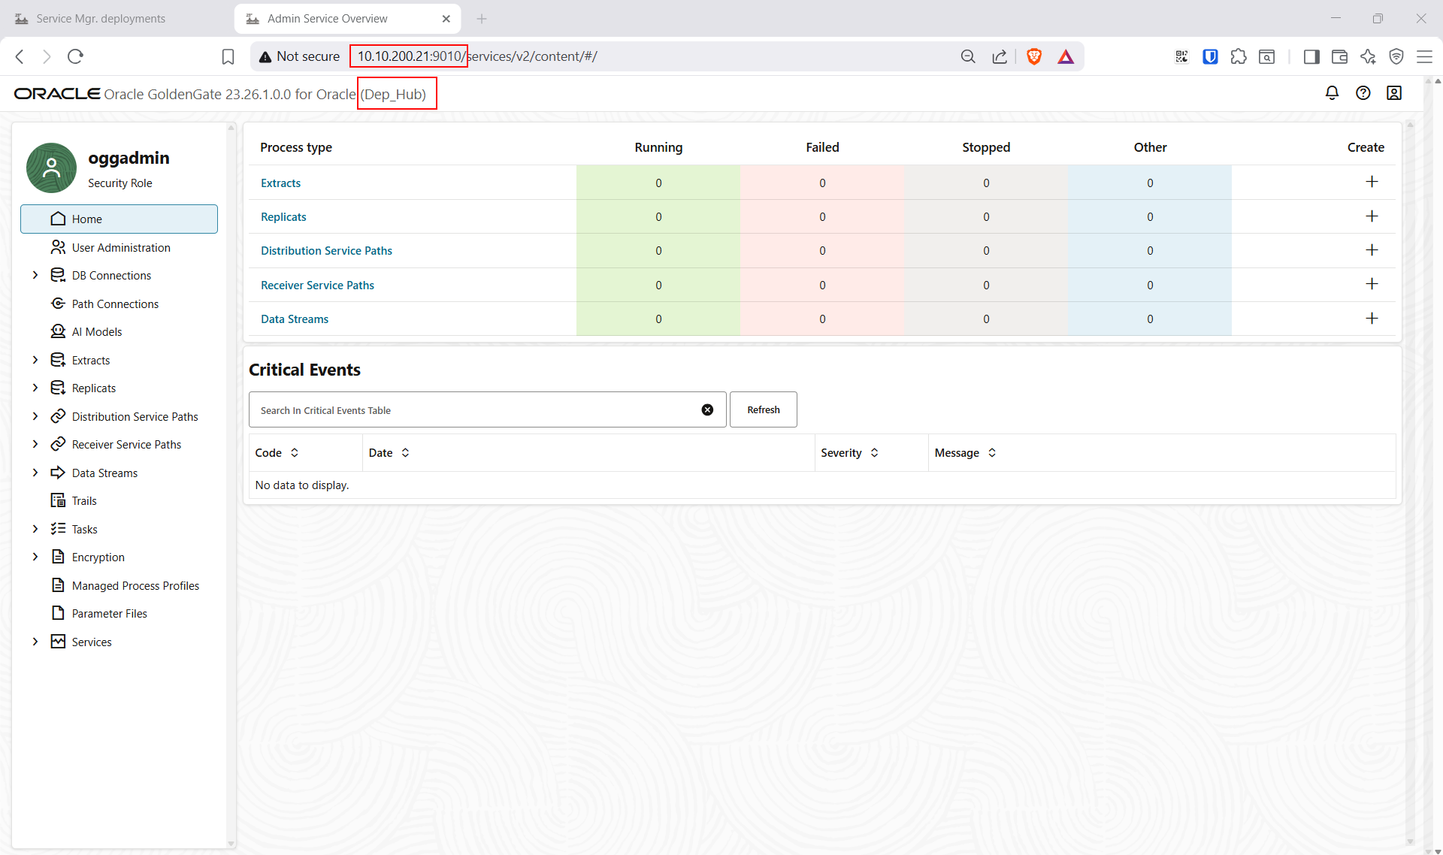Expand the Data Streams sidebar node
Screen dimensions: 1443x855
point(35,473)
